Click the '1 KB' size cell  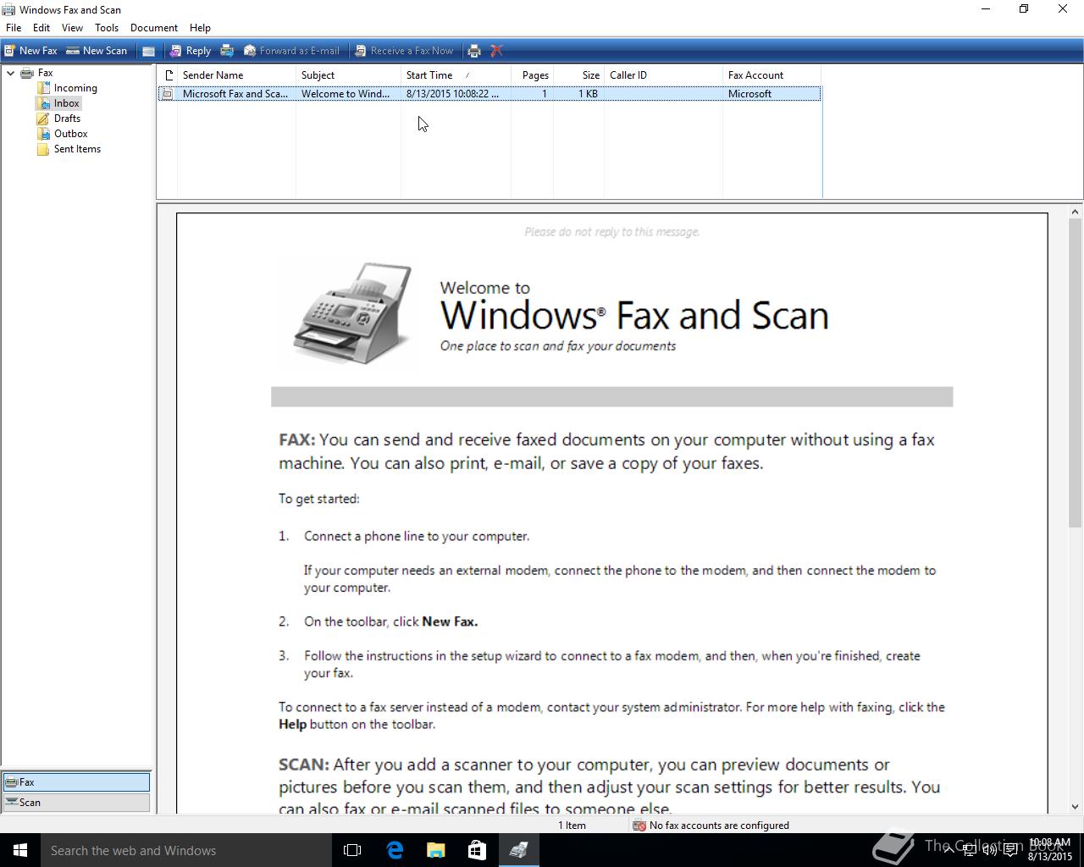pos(589,94)
